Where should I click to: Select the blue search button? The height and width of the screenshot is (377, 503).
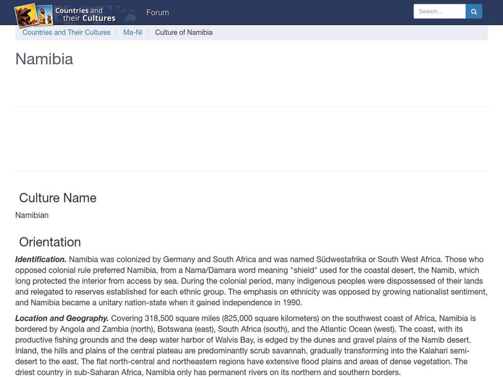473,11
